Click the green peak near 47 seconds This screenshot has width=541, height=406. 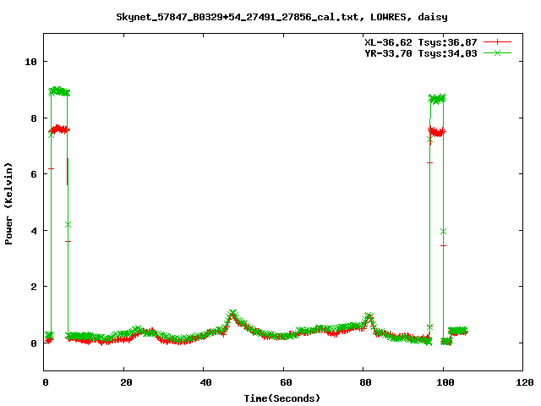(232, 314)
